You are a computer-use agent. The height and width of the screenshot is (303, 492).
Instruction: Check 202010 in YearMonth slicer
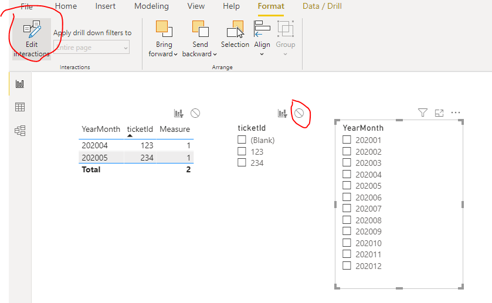(347, 243)
